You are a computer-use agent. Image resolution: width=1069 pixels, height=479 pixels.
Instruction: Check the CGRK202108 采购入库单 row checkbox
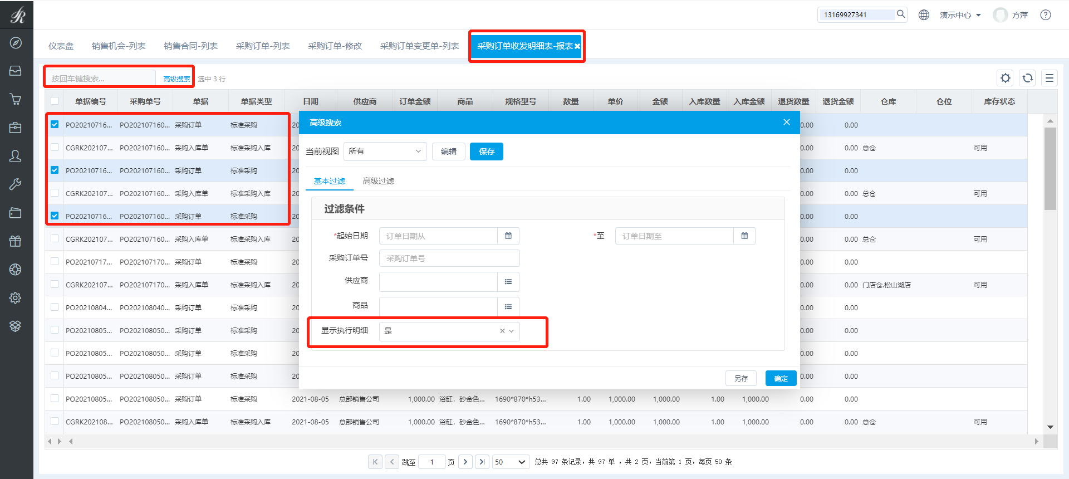click(x=55, y=422)
